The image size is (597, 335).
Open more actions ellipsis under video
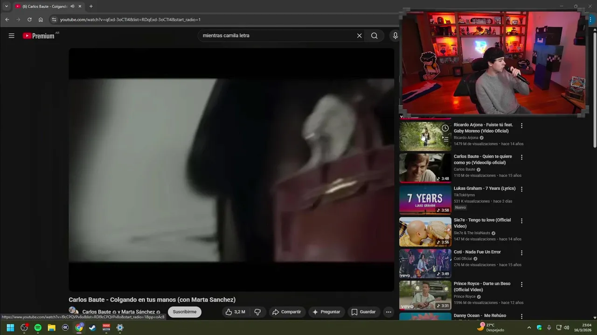[x=389, y=312]
